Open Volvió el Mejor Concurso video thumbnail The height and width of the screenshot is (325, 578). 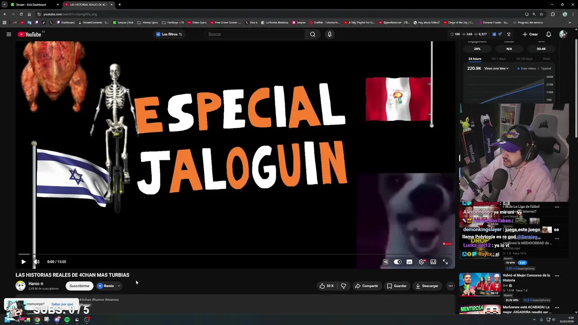point(480,284)
